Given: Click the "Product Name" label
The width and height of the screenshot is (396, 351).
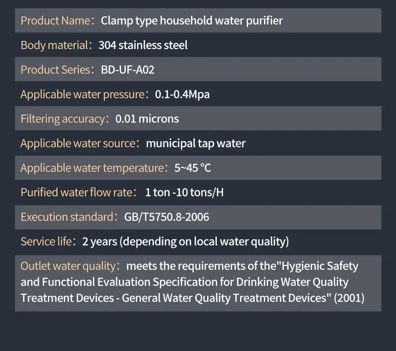Looking at the screenshot, I should pyautogui.click(x=55, y=20).
